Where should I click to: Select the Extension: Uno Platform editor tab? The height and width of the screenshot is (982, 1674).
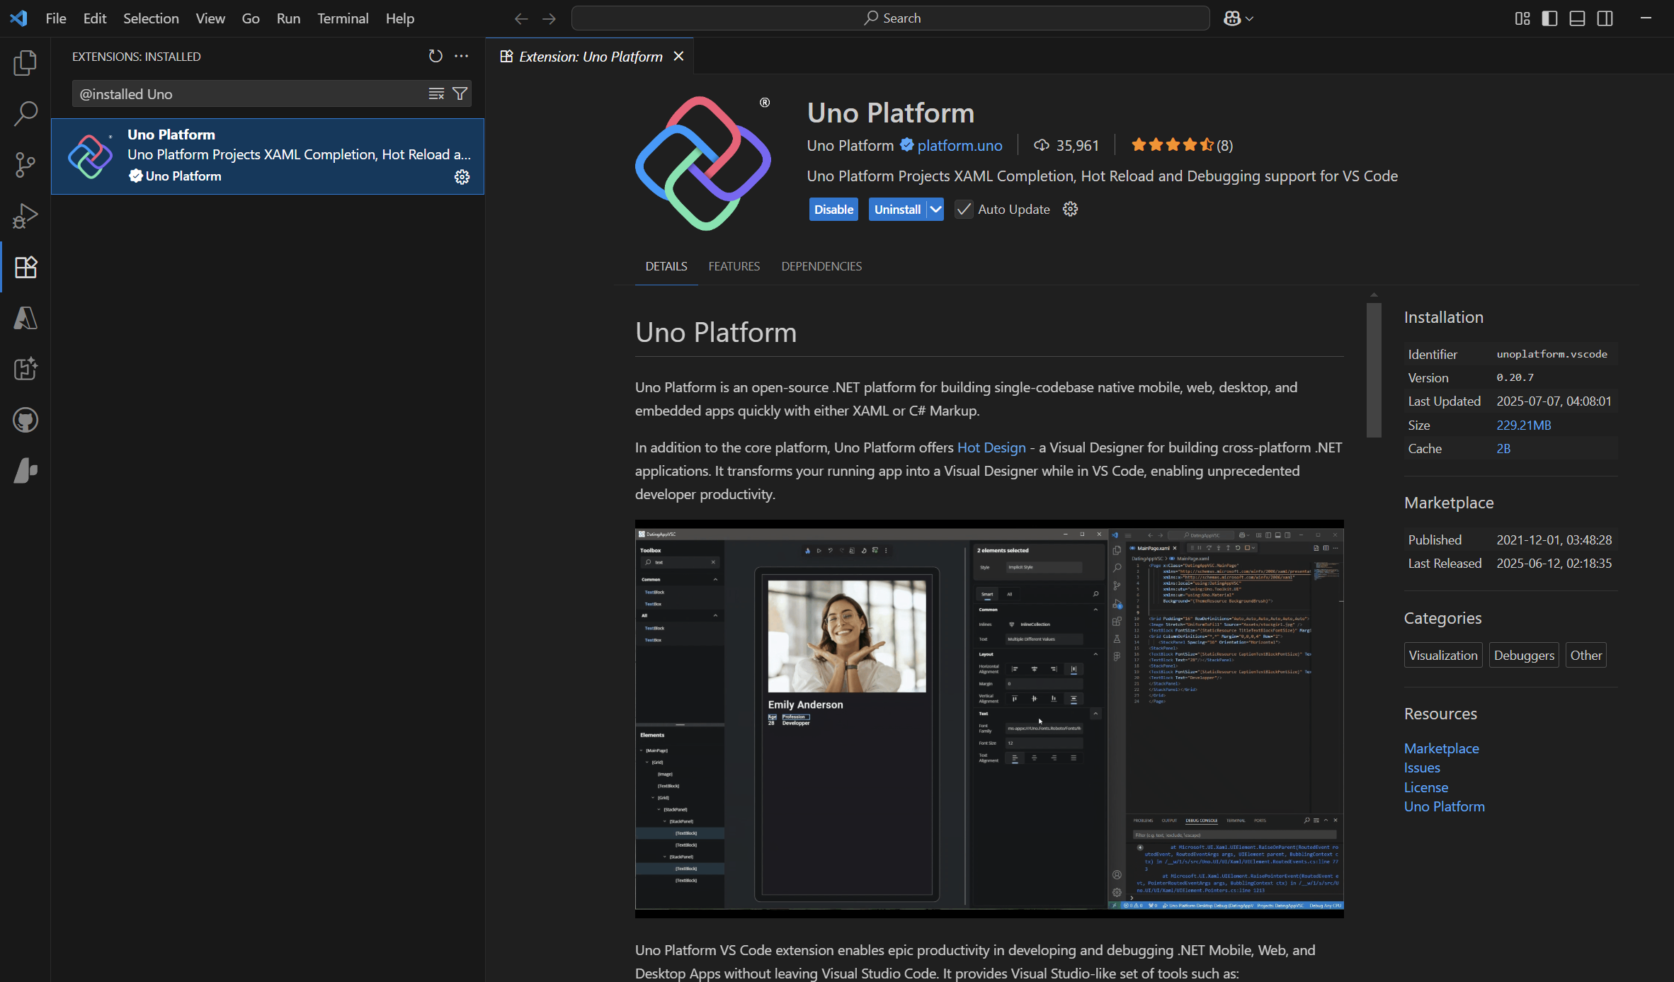point(591,57)
